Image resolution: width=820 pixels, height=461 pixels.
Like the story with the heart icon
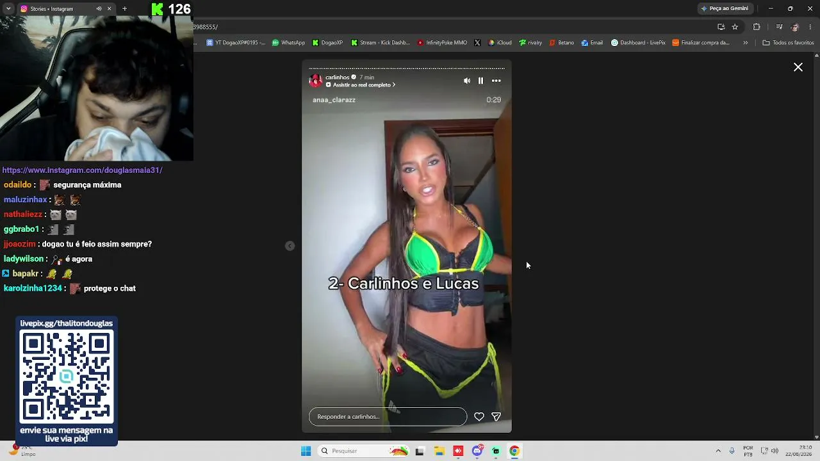[x=479, y=417]
